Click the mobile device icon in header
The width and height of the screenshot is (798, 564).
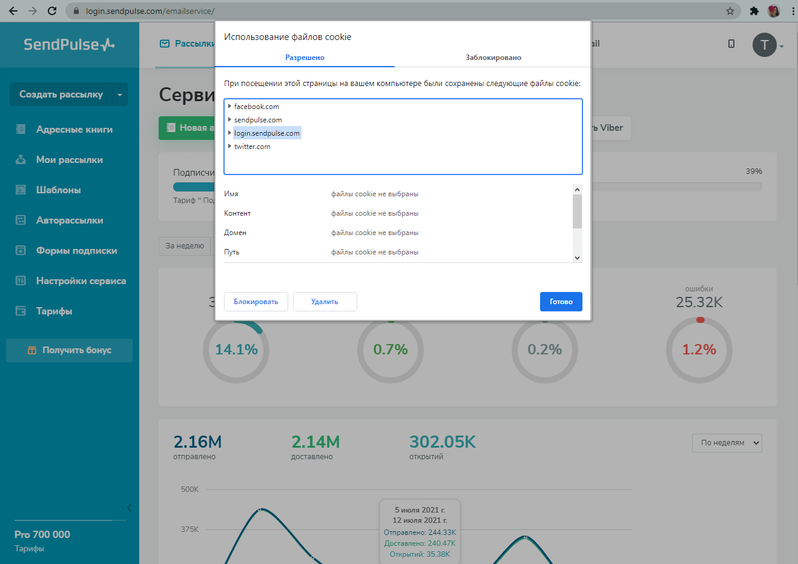point(731,44)
